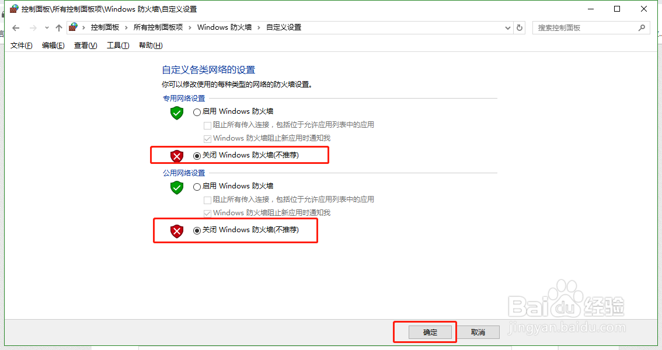Enable Windows Firewall for public network
Image resolution: width=662 pixels, height=350 pixels.
pyautogui.click(x=197, y=187)
